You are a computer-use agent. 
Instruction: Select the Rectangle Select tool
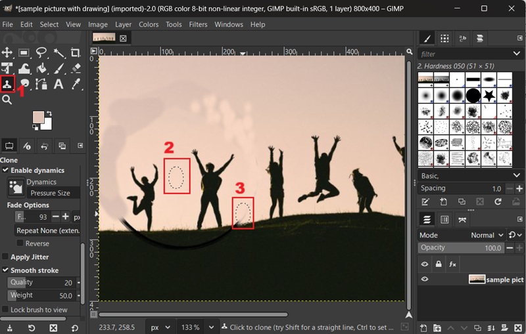tap(24, 52)
